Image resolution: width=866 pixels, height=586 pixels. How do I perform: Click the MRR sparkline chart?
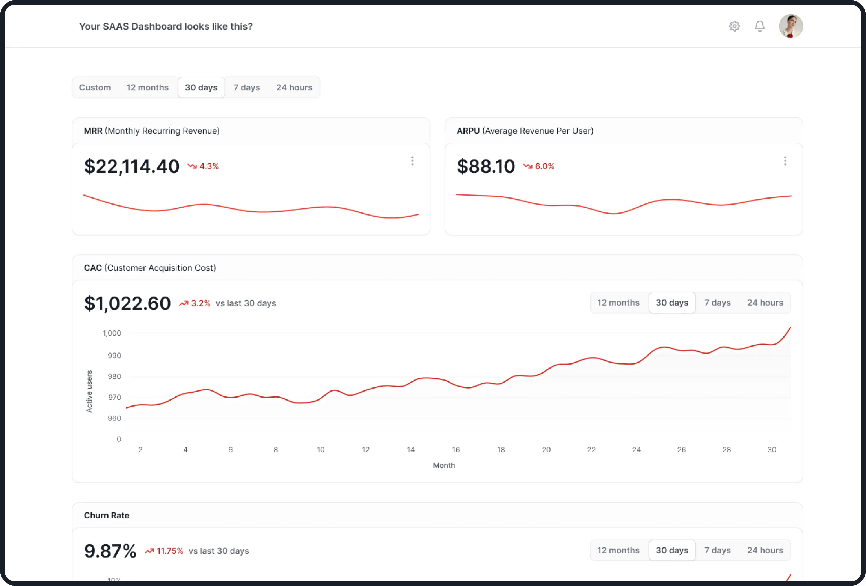tap(251, 206)
